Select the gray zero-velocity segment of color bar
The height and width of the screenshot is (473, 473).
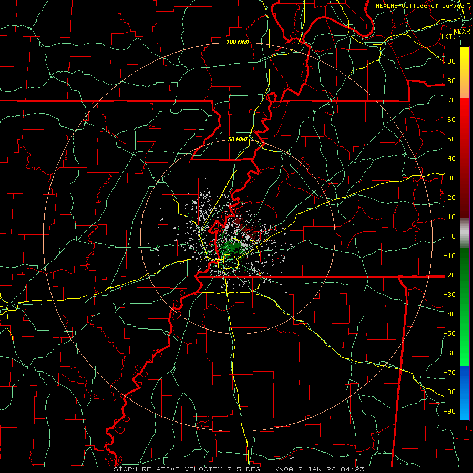tap(464, 233)
